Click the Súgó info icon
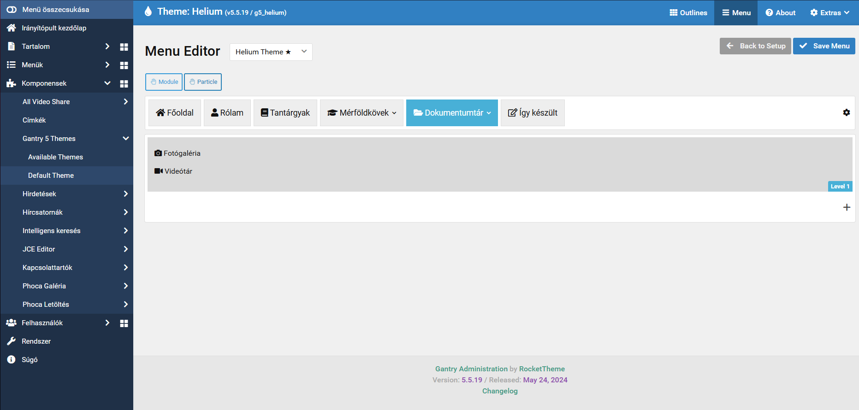Viewport: 859px width, 410px height. coord(11,359)
